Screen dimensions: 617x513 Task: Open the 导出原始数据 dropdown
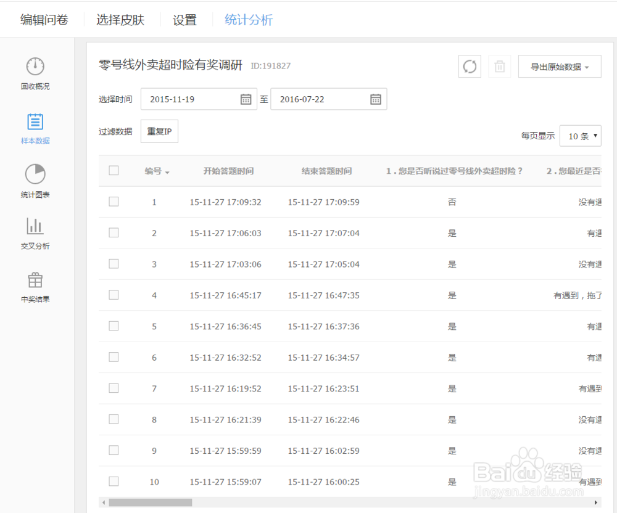tap(560, 66)
